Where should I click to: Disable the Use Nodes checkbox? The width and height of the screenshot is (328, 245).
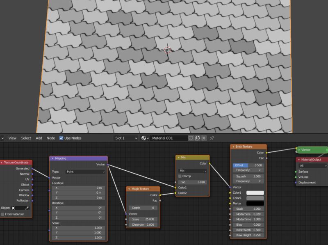tap(61, 138)
